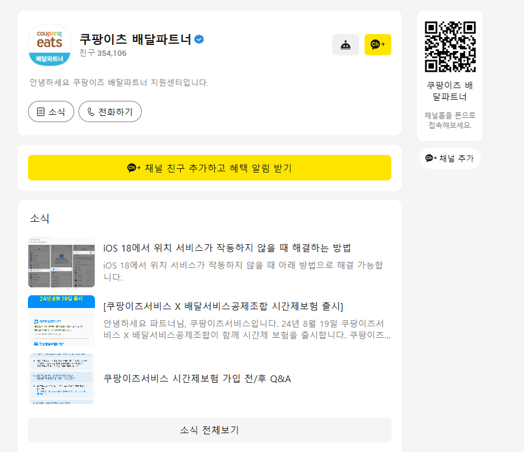Open post titled iOS 18에서 위치 서비스가 작동하지 않을 때
524x452 pixels.
point(227,248)
